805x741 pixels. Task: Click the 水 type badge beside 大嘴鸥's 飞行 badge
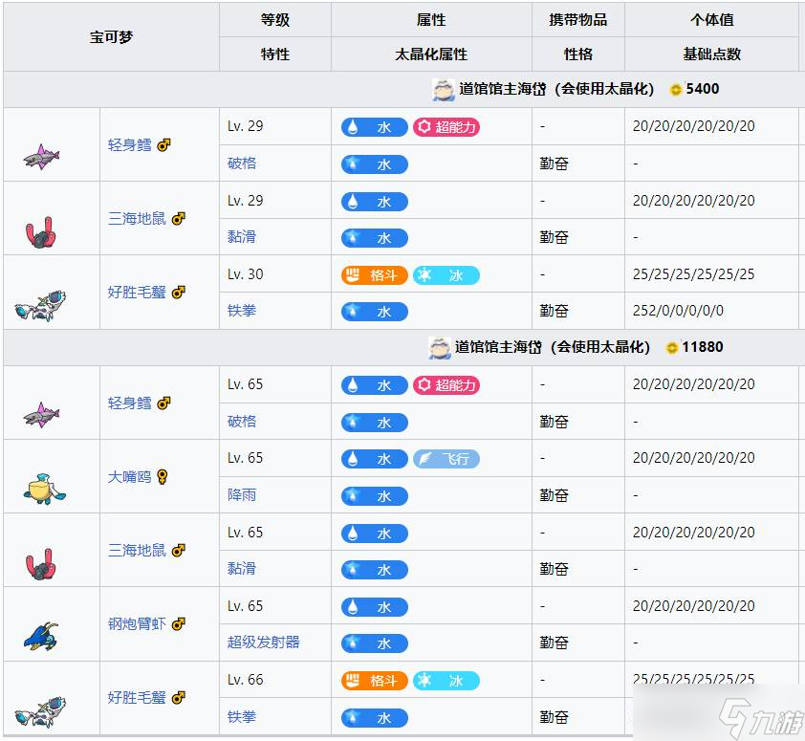point(374,459)
